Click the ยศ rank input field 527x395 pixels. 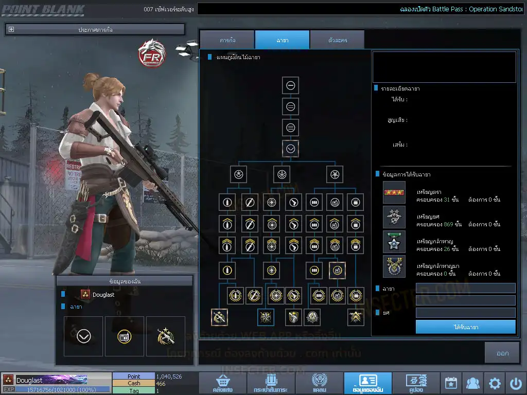pyautogui.click(x=465, y=313)
